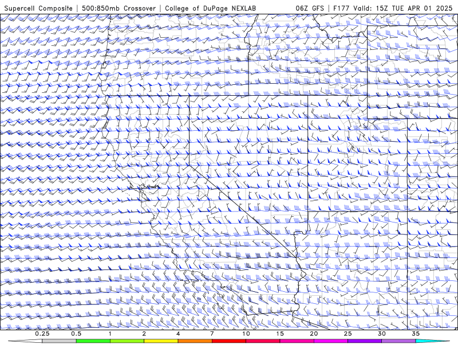
Task: Click the '500:850mb Crossover' header label
Action: pos(119,8)
